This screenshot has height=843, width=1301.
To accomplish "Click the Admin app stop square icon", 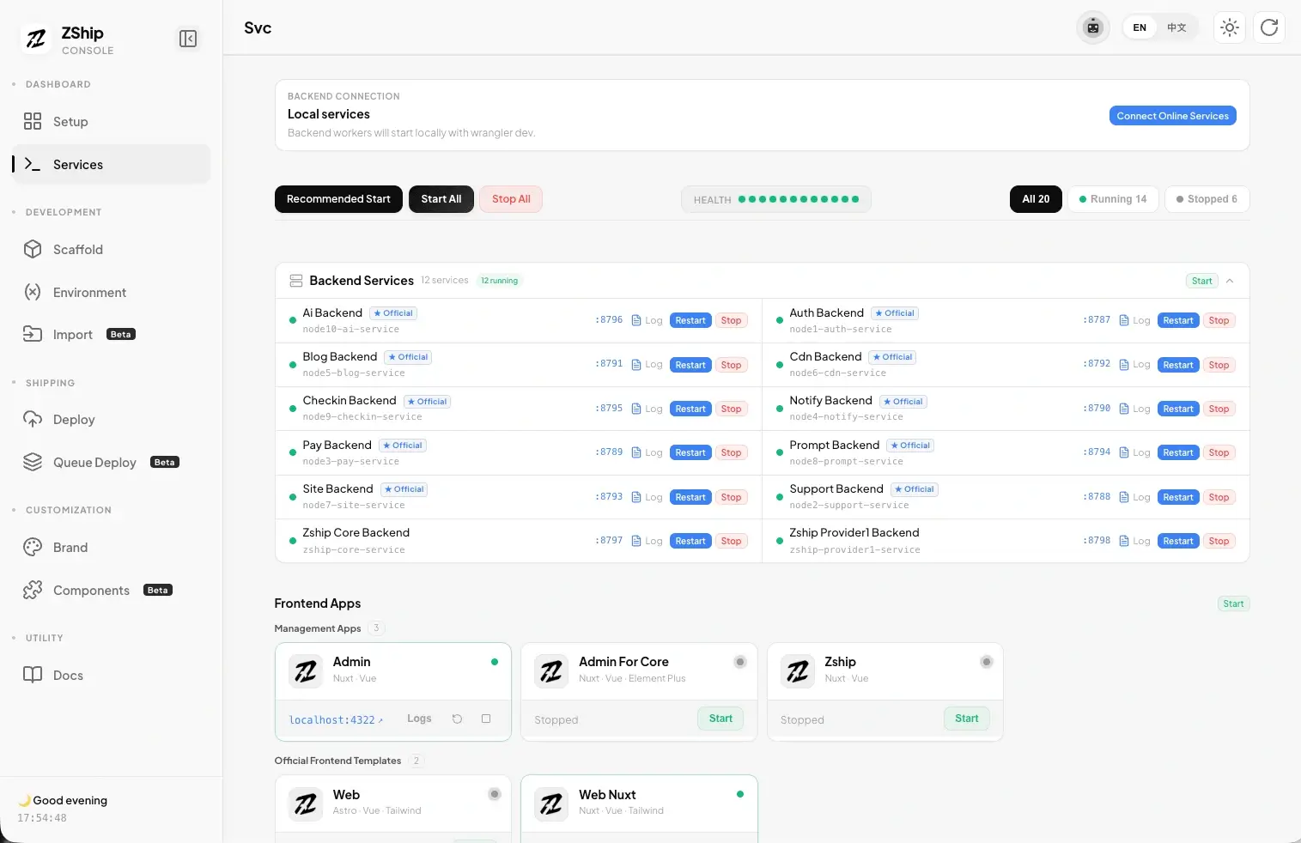I will (x=486, y=719).
